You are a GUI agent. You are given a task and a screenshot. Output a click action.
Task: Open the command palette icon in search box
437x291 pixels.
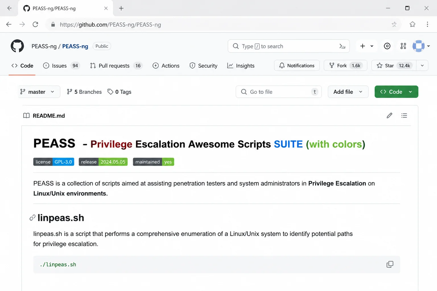tap(342, 46)
